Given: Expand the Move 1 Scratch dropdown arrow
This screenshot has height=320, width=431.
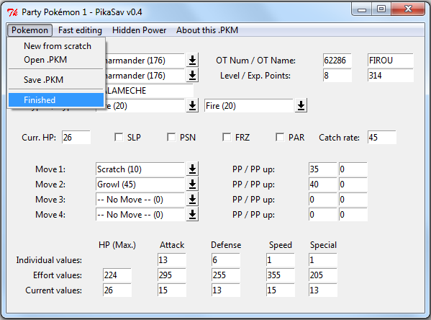Looking at the screenshot, I should [192, 169].
